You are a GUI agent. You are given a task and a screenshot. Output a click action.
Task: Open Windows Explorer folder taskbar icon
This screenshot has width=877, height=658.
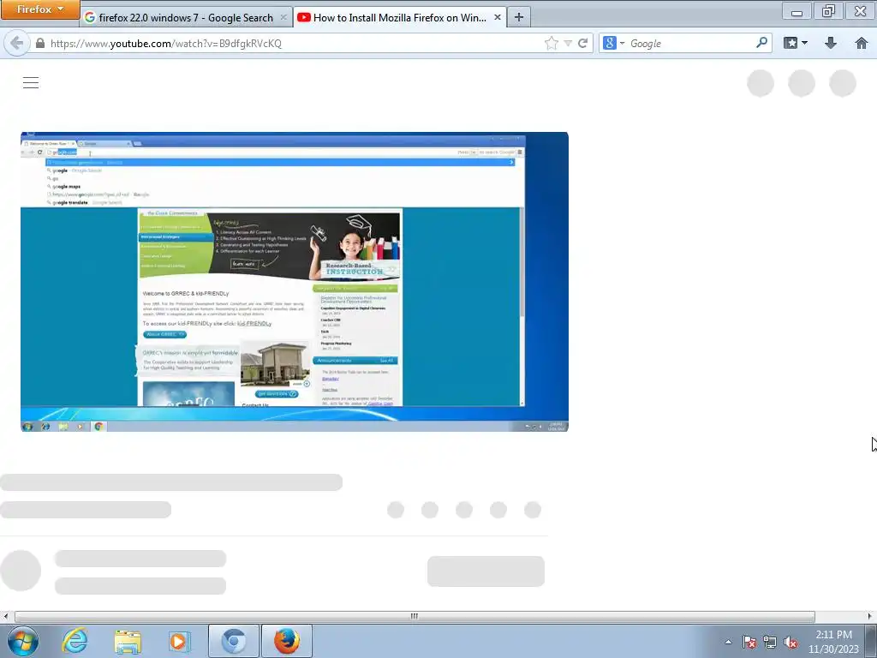[128, 641]
